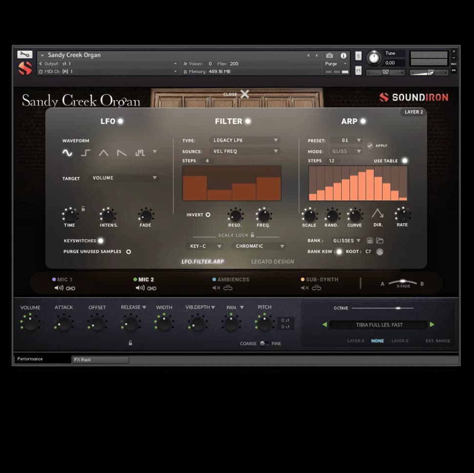Image resolution: width=474 pixels, height=473 pixels.
Task: Open the FX Rack tab
Action: coord(100,360)
